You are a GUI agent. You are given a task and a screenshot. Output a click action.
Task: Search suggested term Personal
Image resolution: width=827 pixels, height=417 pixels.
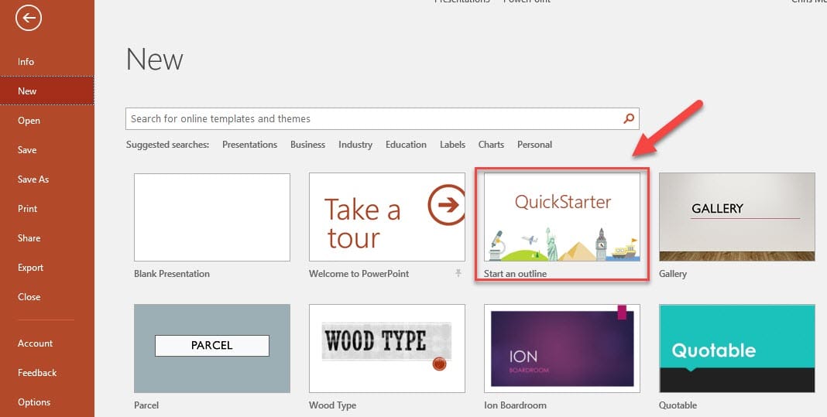click(535, 145)
